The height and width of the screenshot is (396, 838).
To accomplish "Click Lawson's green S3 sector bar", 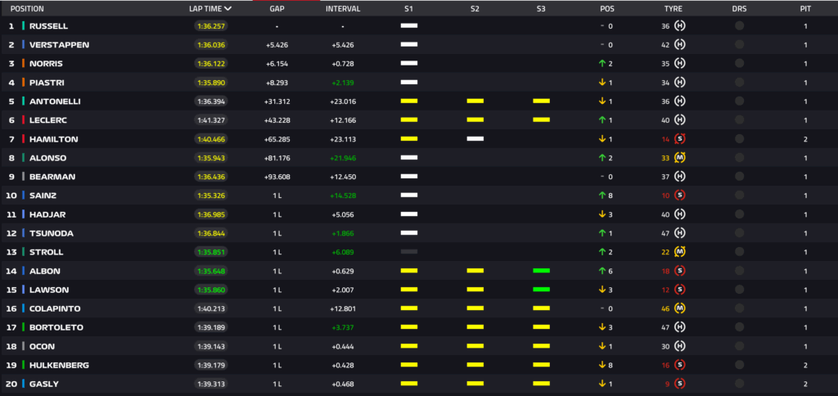I will pyautogui.click(x=542, y=290).
